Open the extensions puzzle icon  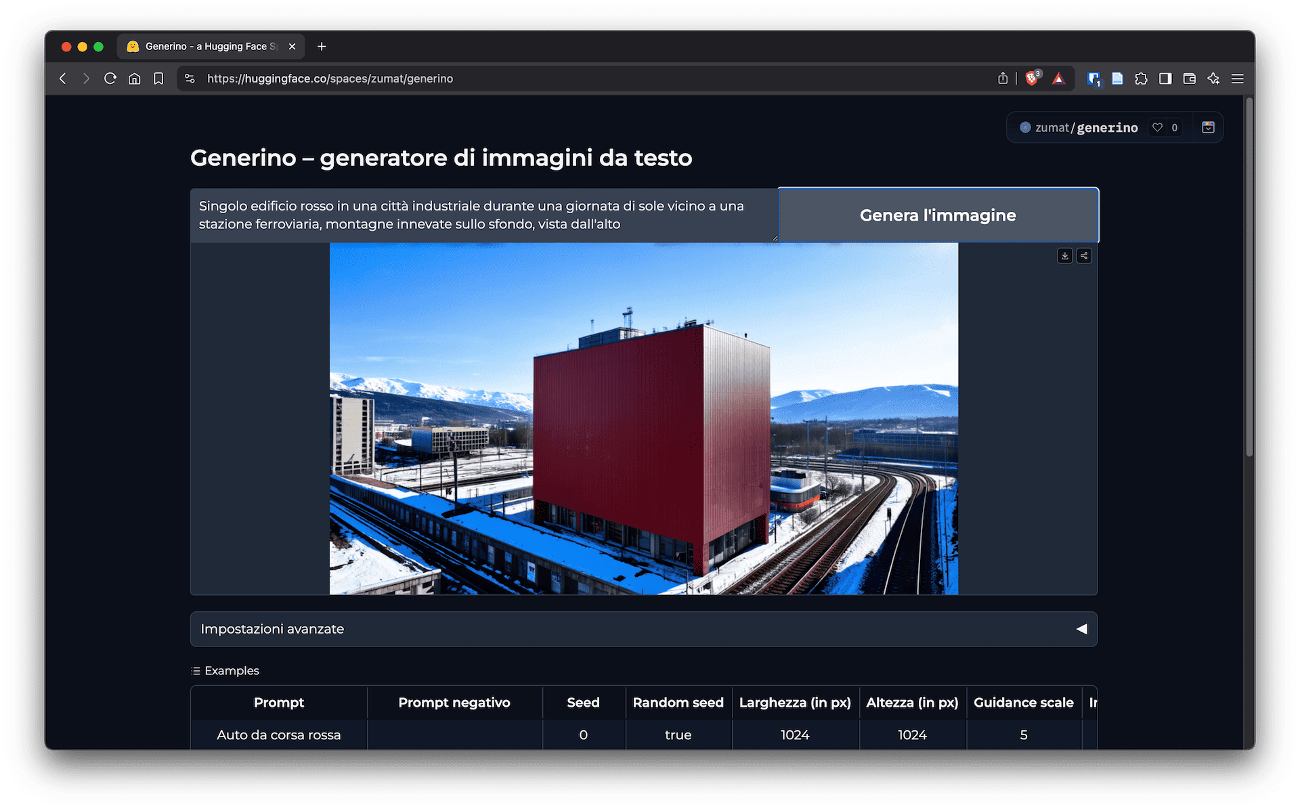pos(1141,79)
